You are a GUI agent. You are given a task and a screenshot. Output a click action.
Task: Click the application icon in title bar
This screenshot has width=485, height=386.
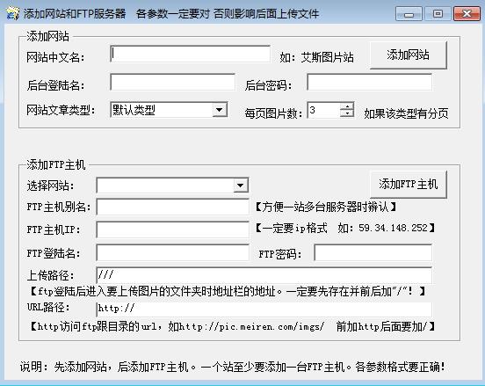click(x=12, y=13)
